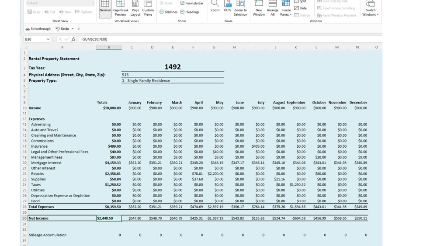
Task: Select column A header
Action: [62, 47]
